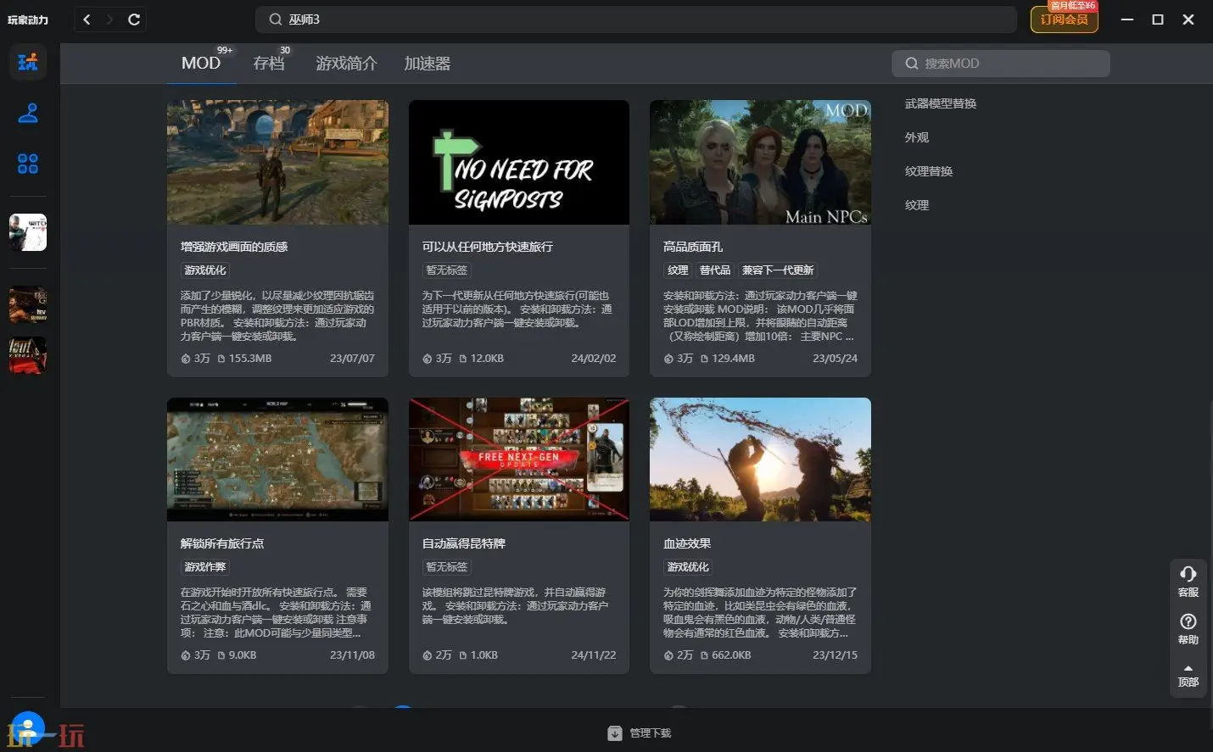Click the 订阅会员 subscribe button
Image resolution: width=1213 pixels, height=752 pixels.
1064,19
